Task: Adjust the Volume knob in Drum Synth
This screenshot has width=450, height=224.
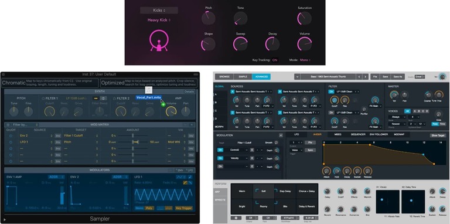Action: pyautogui.click(x=305, y=44)
